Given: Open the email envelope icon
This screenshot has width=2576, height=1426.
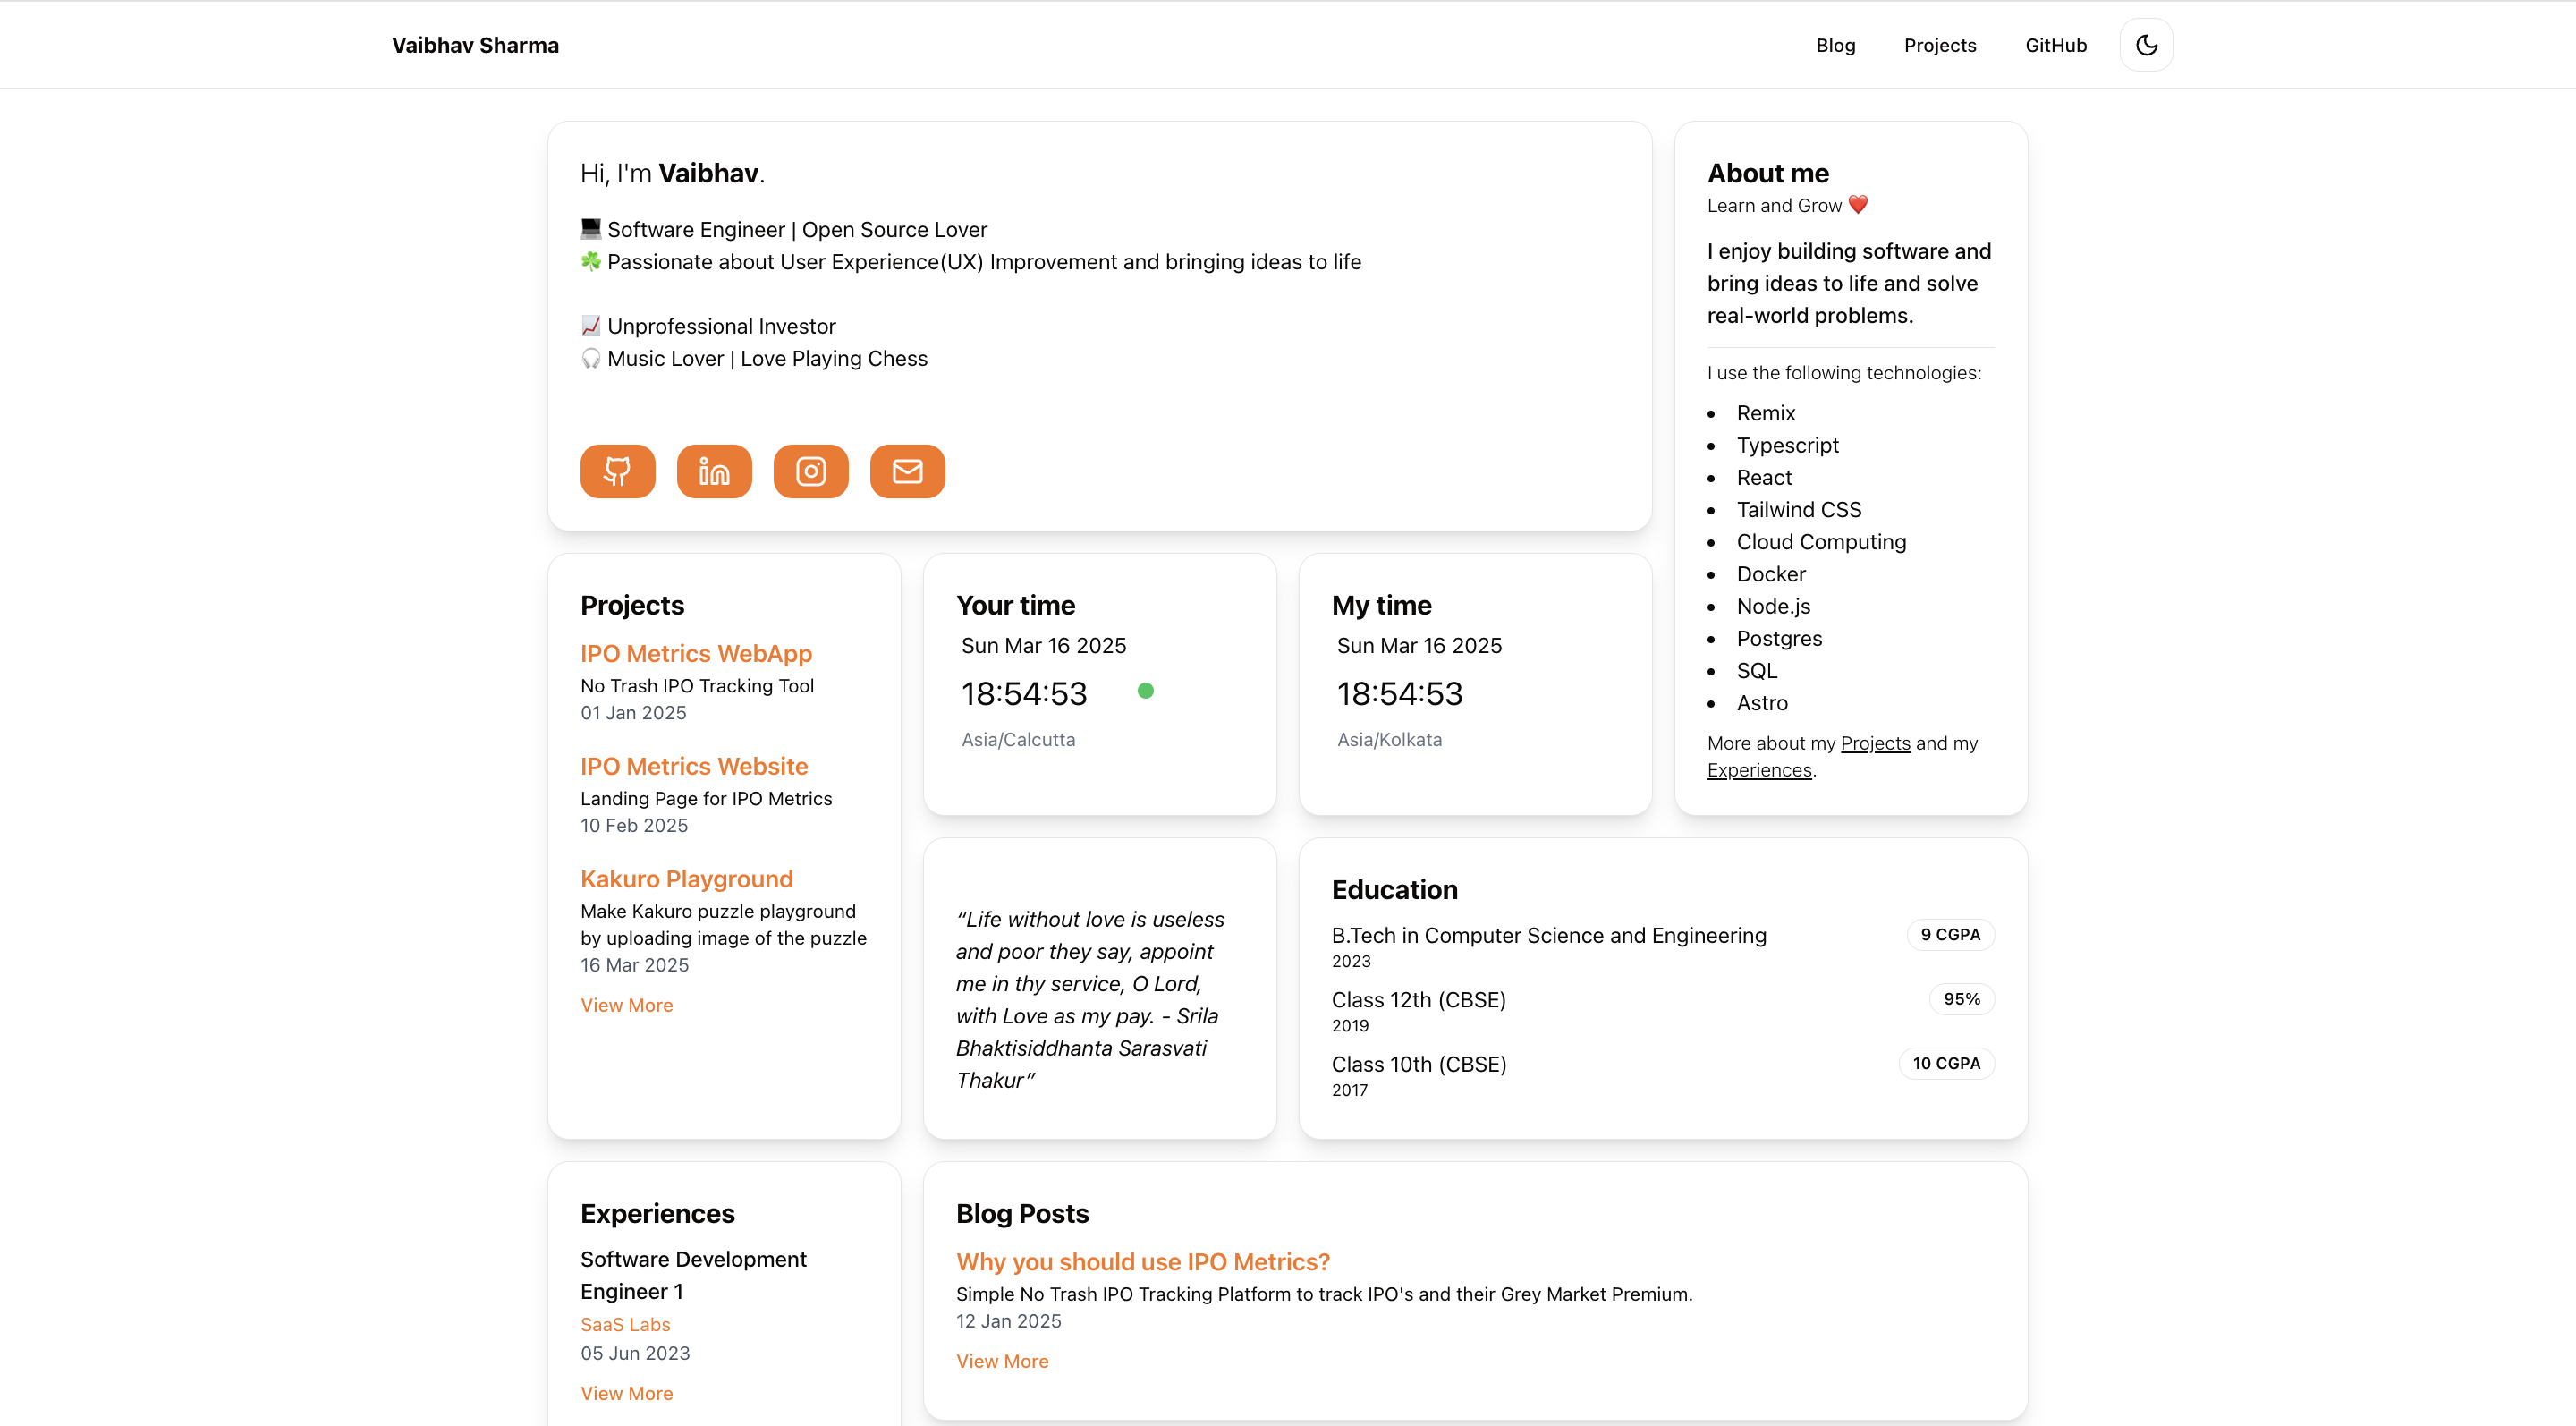Looking at the screenshot, I should point(907,471).
